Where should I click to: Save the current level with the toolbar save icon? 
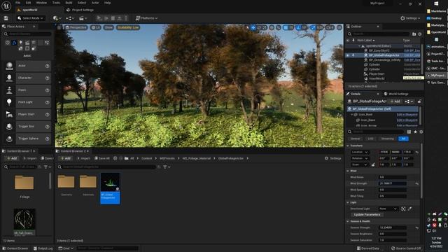[x=6, y=18]
